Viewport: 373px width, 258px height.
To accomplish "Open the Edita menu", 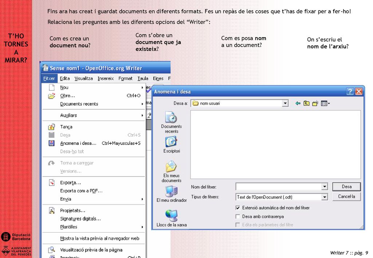I will coord(65,78).
